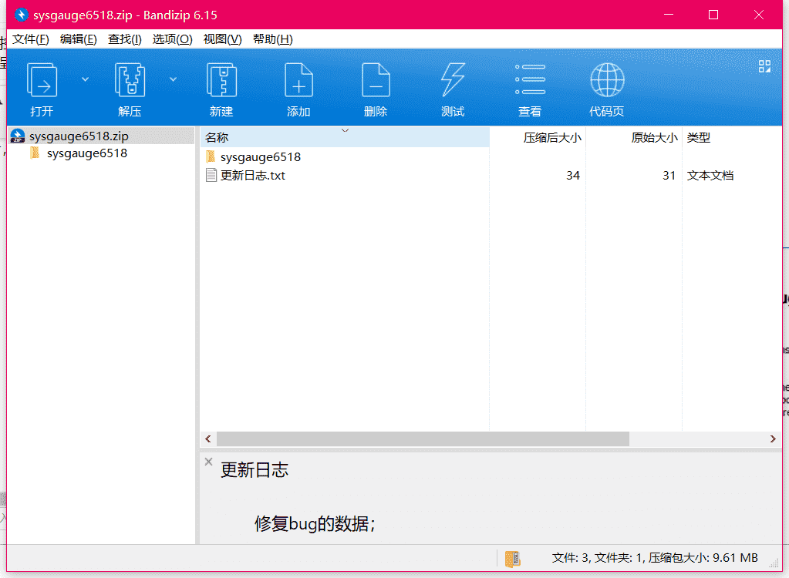The width and height of the screenshot is (789, 578).
Task: Open the 选项(O) menu
Action: point(173,39)
